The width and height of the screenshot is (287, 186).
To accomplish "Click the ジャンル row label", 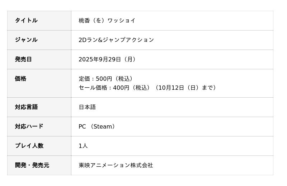I will point(26,40).
